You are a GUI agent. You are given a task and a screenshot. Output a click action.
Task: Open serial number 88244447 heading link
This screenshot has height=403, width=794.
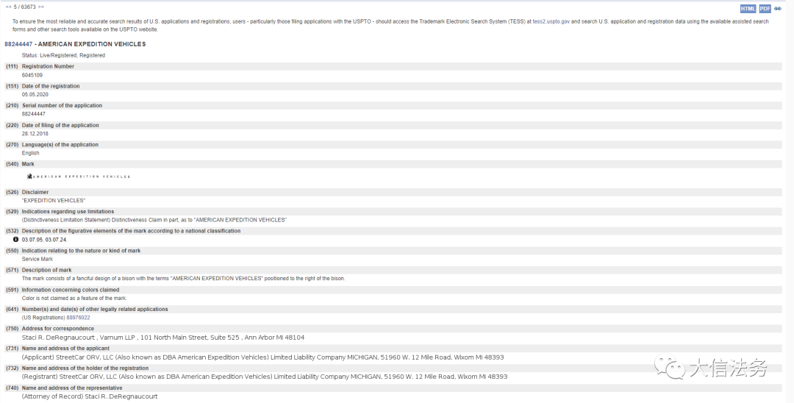click(18, 45)
